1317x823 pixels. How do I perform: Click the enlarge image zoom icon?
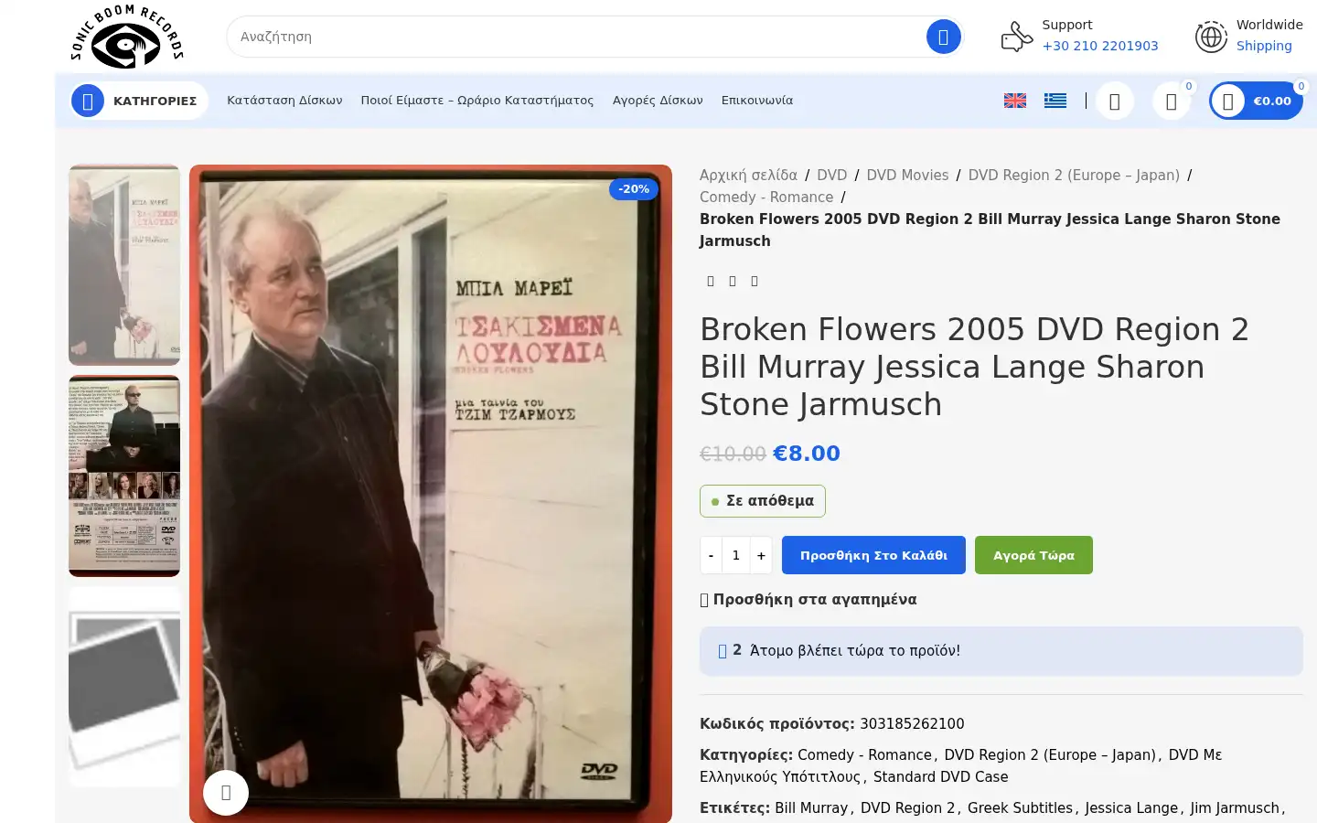[226, 793]
